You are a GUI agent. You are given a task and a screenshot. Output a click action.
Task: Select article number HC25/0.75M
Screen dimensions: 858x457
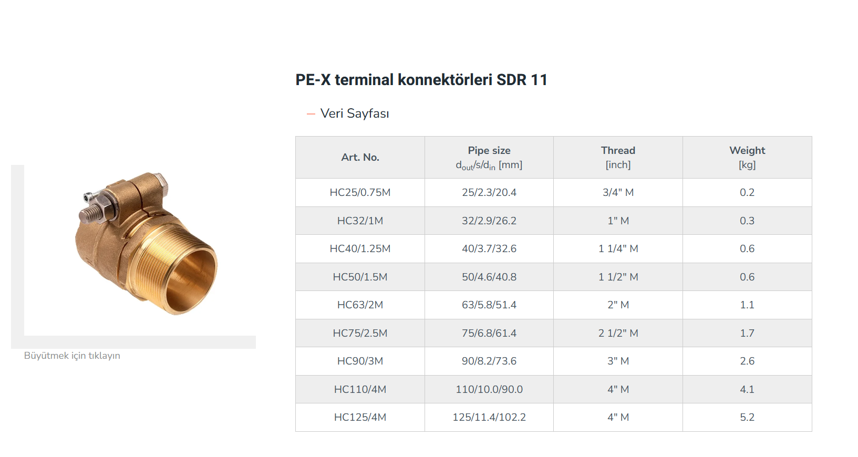tap(360, 192)
